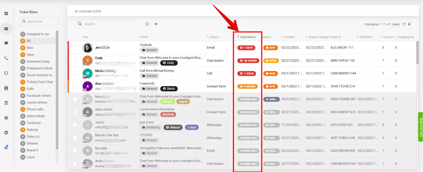The height and width of the screenshot is (172, 423).
Task: Select the checkbox on Jon Snow's ticket
Action: coord(75,47)
